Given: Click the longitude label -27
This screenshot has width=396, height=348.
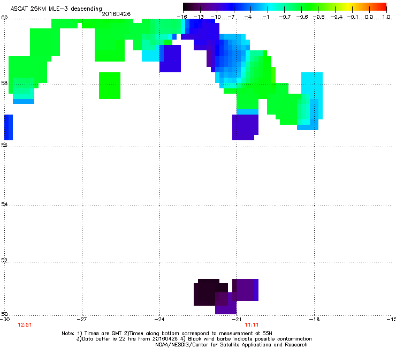Looking at the screenshot, I should coord(82,320).
